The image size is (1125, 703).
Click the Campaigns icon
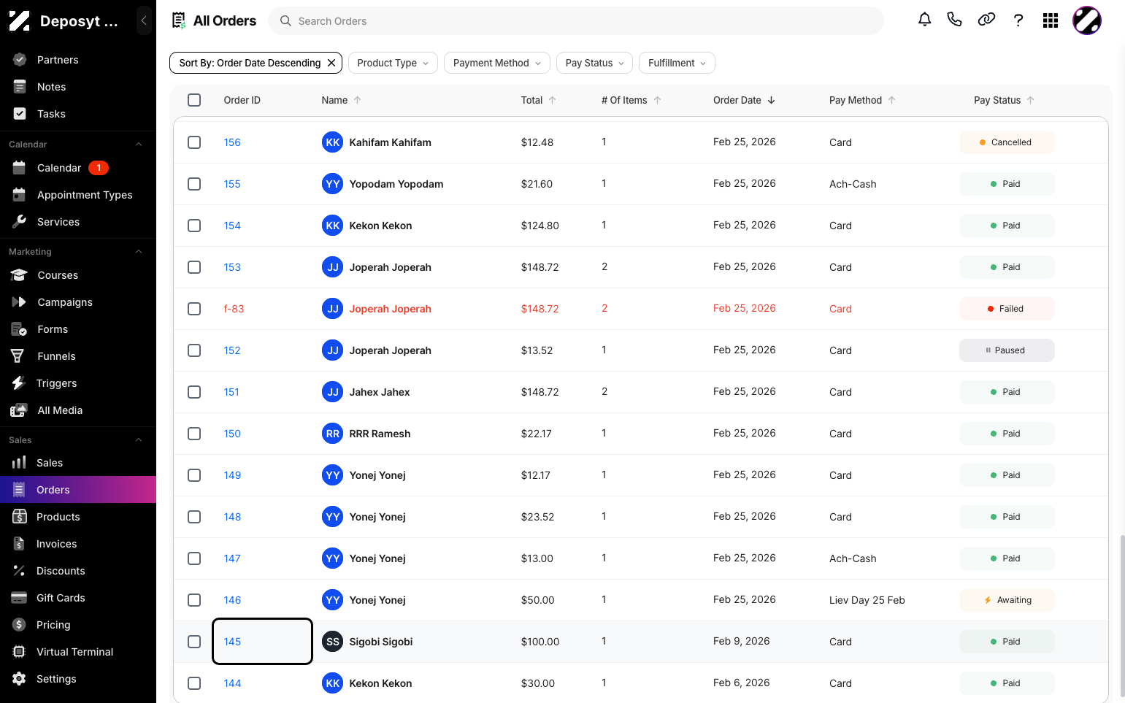(x=20, y=302)
